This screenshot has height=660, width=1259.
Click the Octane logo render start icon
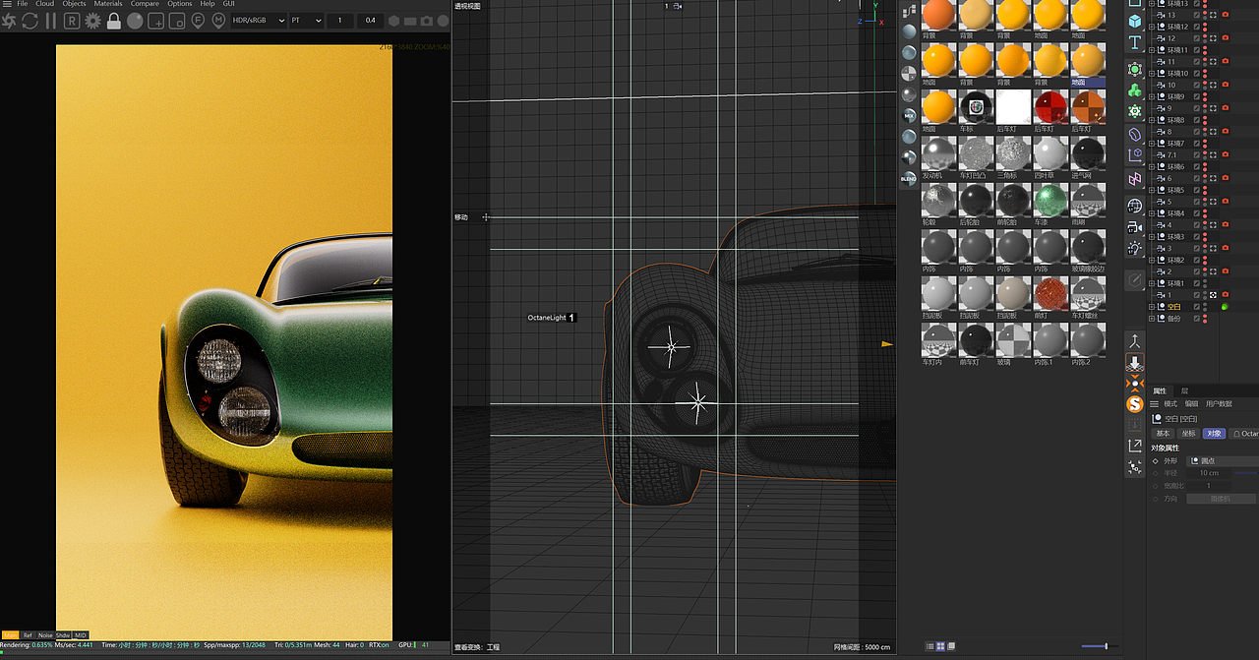(x=8, y=21)
